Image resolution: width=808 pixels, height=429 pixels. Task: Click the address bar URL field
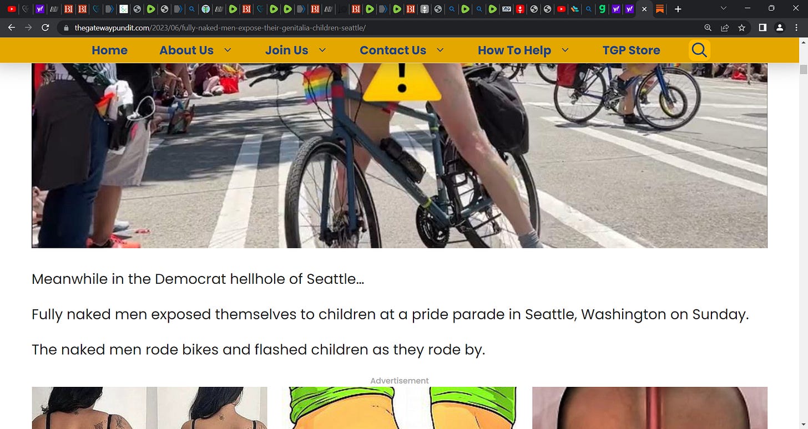[383, 28]
